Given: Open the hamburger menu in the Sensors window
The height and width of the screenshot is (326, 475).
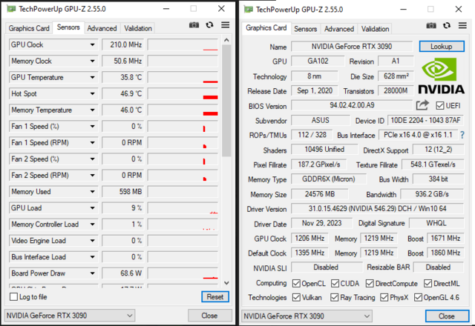Looking at the screenshot, I should click(226, 25).
